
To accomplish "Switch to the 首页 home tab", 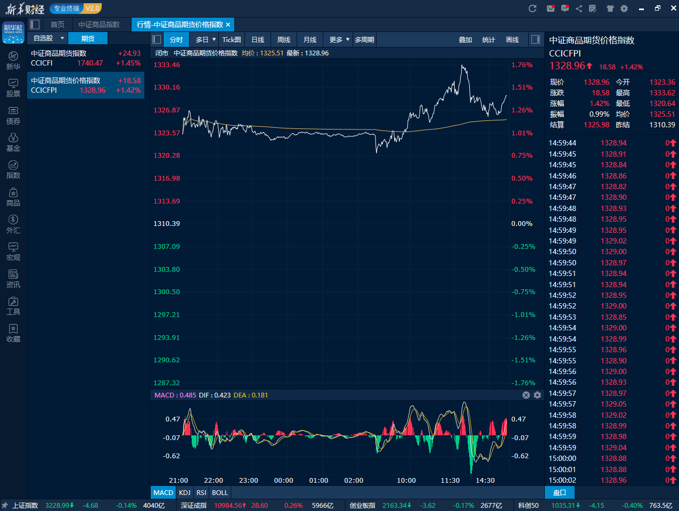I will point(58,25).
